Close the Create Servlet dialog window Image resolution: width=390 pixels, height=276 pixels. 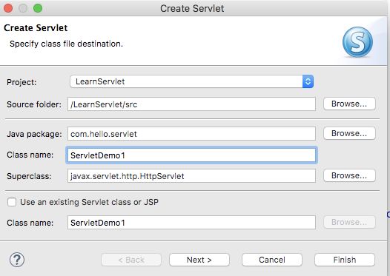click(x=8, y=8)
